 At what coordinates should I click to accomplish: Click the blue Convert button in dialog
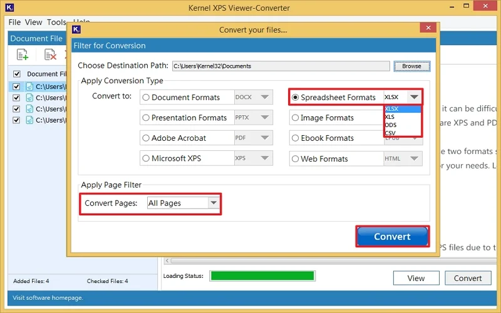(x=393, y=237)
